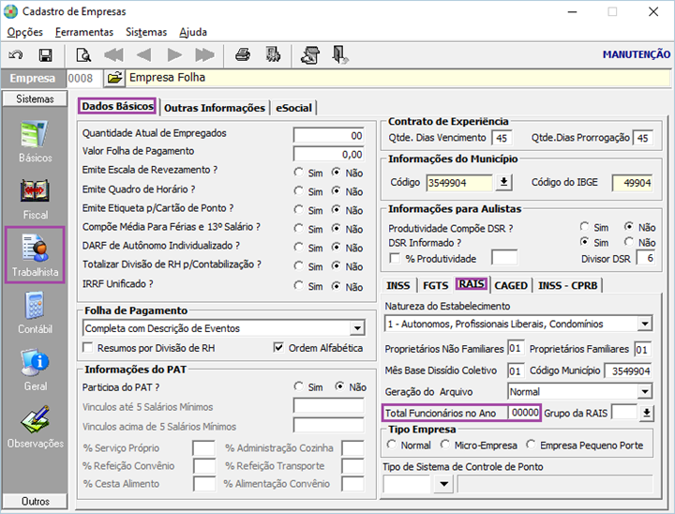Image resolution: width=675 pixels, height=514 pixels.
Task: Go to next record arrow
Action: (174, 55)
